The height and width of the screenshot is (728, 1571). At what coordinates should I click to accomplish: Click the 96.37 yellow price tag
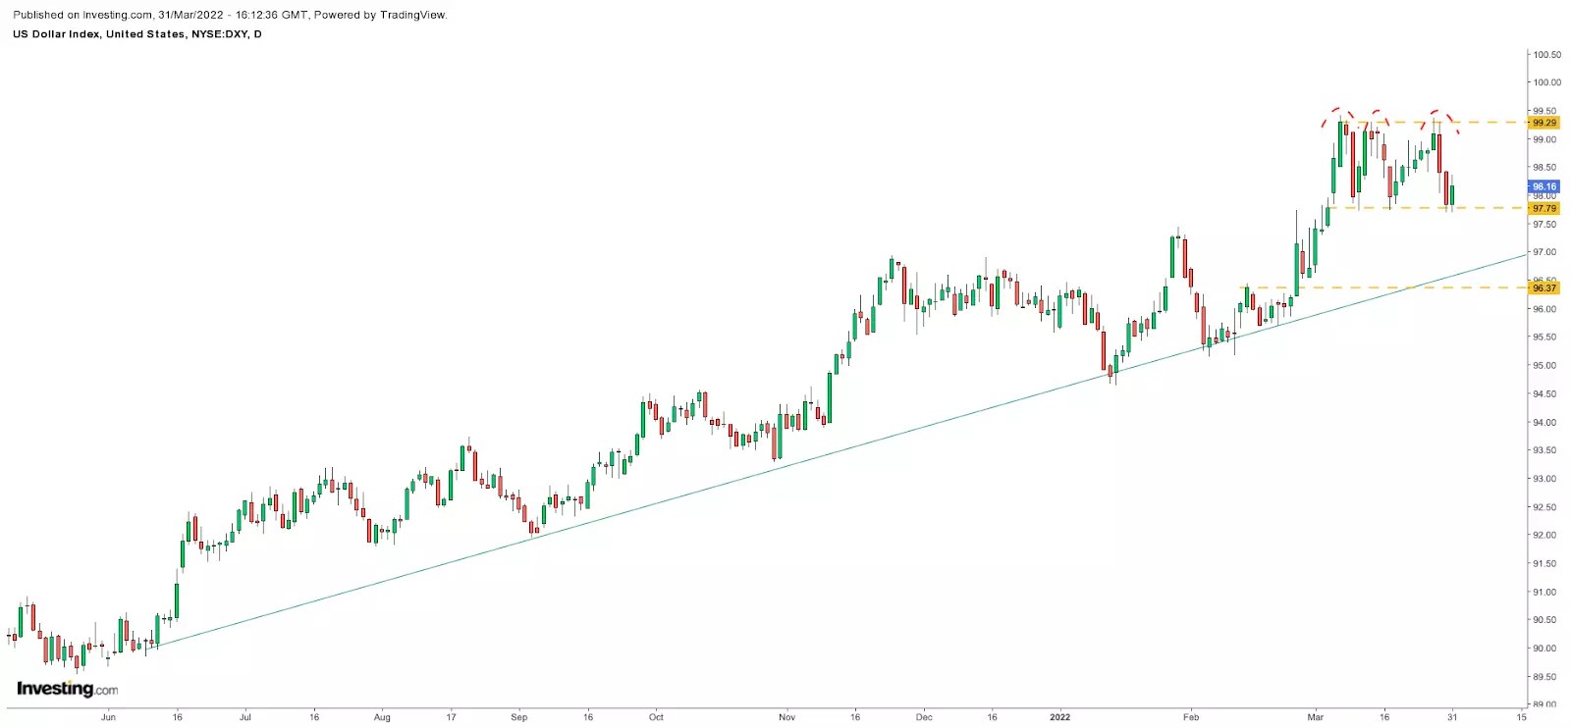tap(1544, 287)
